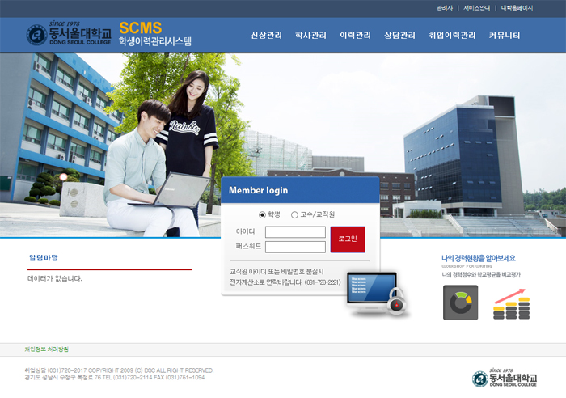Screen dimensions: 566x398
Task: Click the 관리자 link at top
Action: tap(445, 8)
